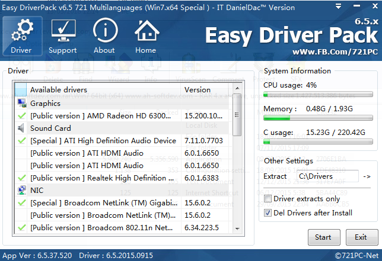This screenshot has width=382, height=261.
Task: Open the About info icon
Action: 105,30
